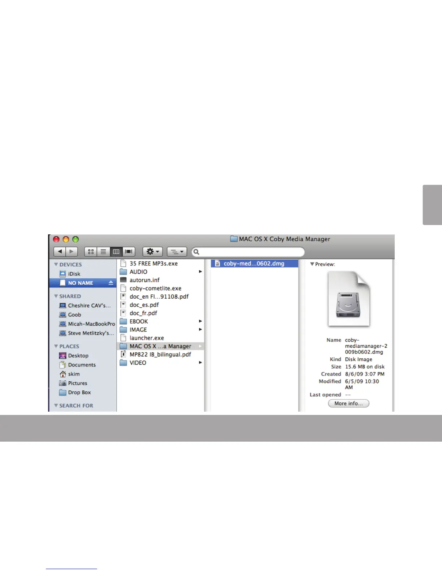This screenshot has width=442, height=572.
Task: Collapse the Preview disclosure triangle
Action: (312, 264)
